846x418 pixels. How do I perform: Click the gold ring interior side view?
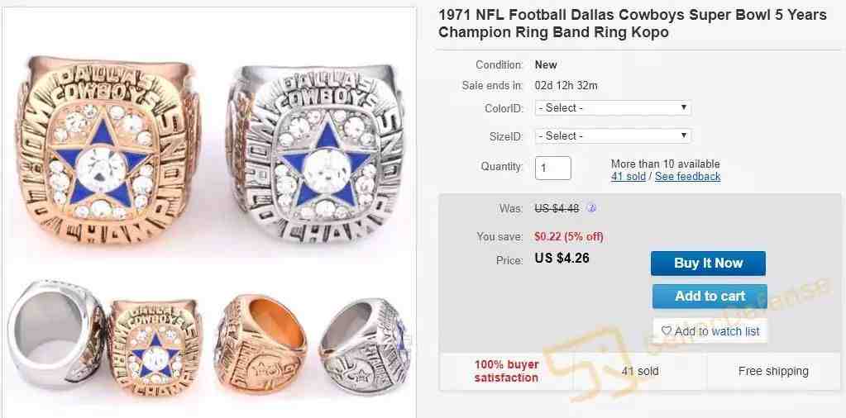260,344
